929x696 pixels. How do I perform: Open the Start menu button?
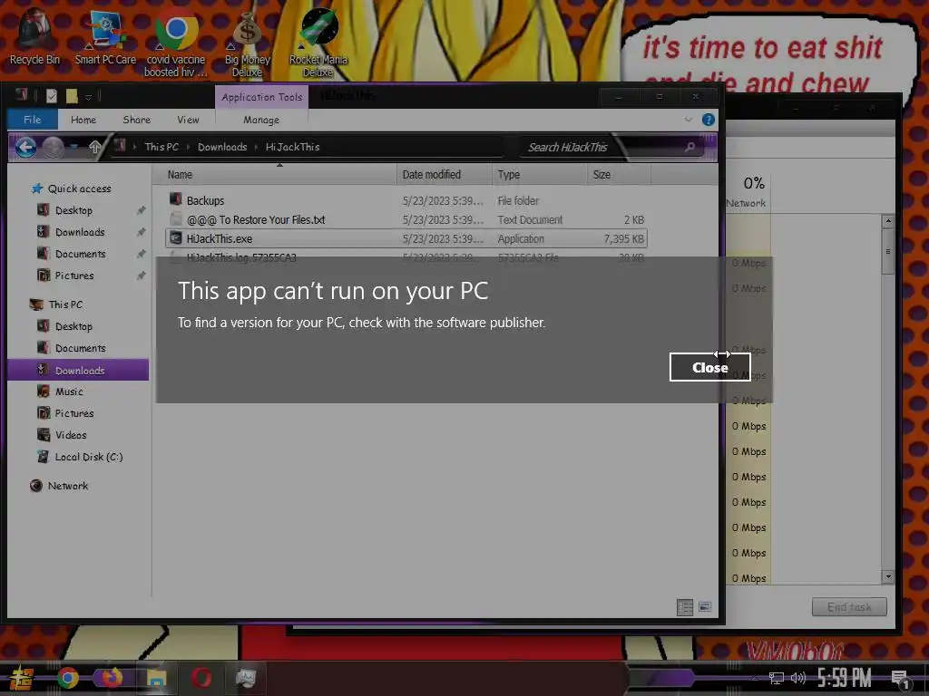pos(22,678)
